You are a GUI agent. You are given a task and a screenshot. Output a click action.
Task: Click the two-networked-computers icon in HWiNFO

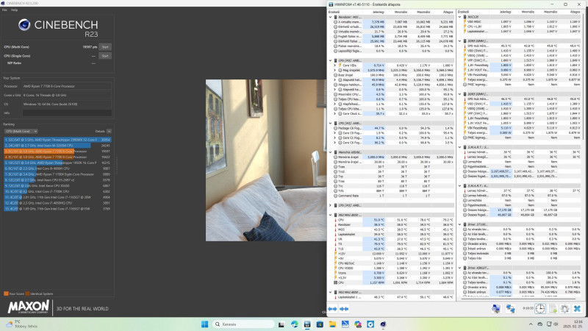point(510,309)
